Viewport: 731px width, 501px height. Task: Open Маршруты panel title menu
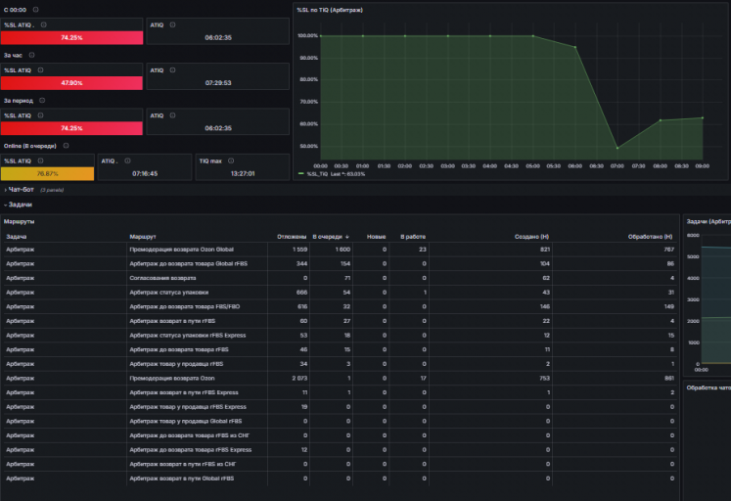20,221
